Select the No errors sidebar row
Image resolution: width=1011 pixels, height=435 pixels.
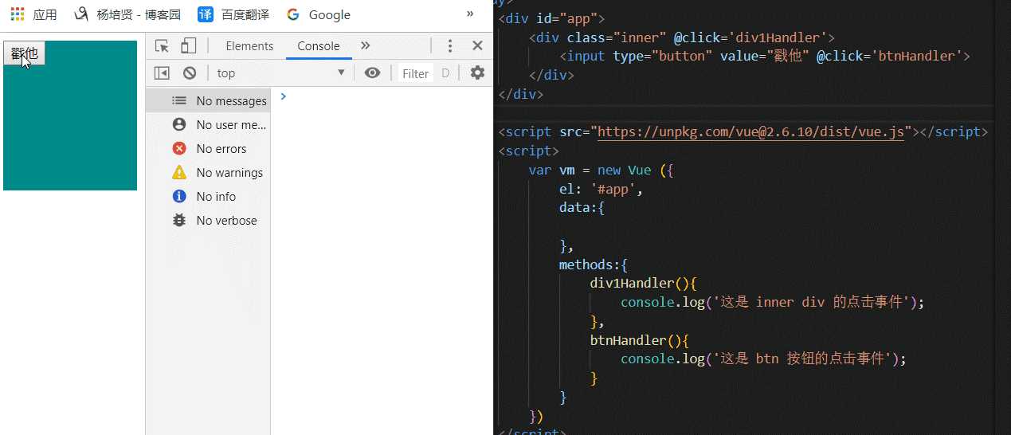[208, 148]
